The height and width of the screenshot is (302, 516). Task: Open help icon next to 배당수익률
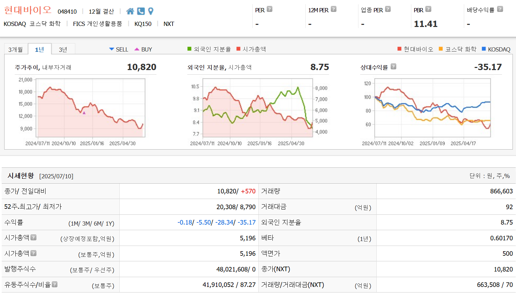[500, 9]
